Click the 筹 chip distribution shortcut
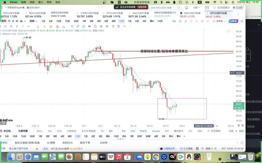 [x=51, y=26]
